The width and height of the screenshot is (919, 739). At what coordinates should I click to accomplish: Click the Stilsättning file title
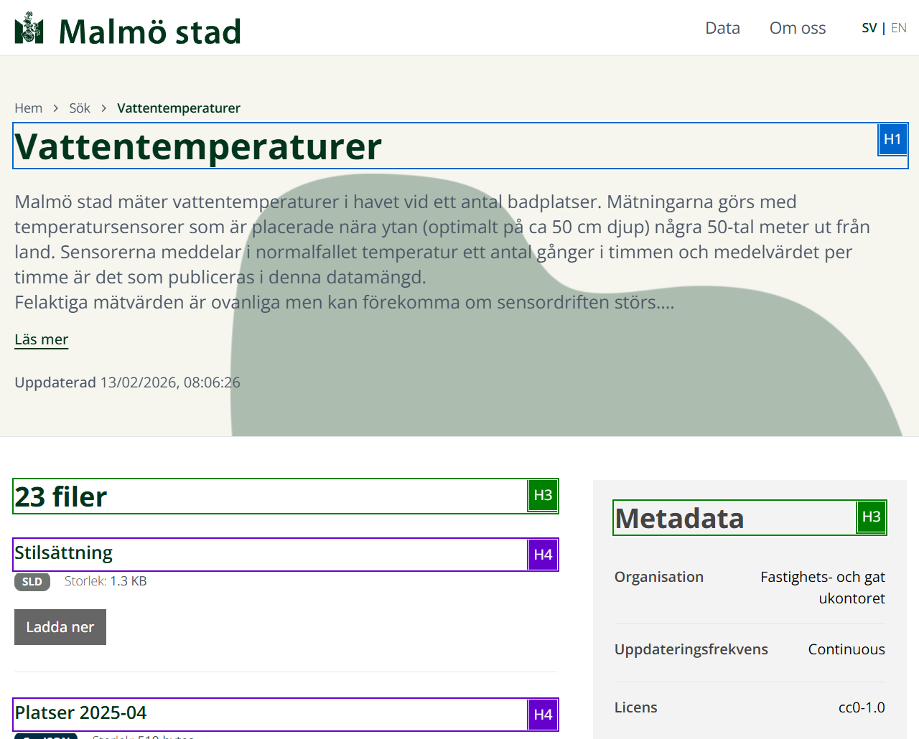[64, 553]
